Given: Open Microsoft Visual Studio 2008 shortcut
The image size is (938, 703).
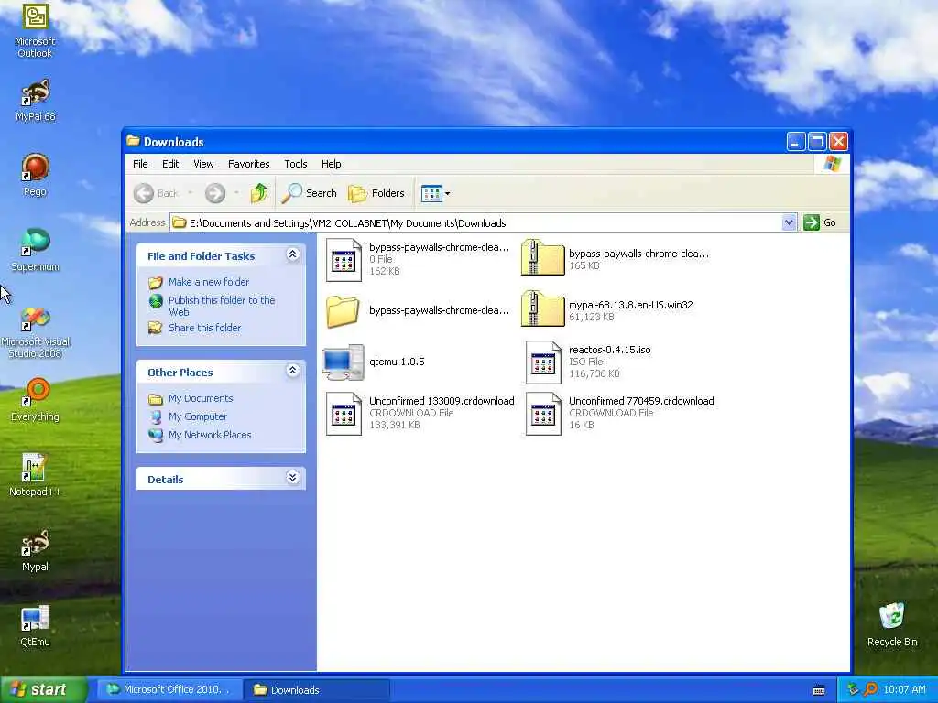Looking at the screenshot, I should tap(35, 331).
